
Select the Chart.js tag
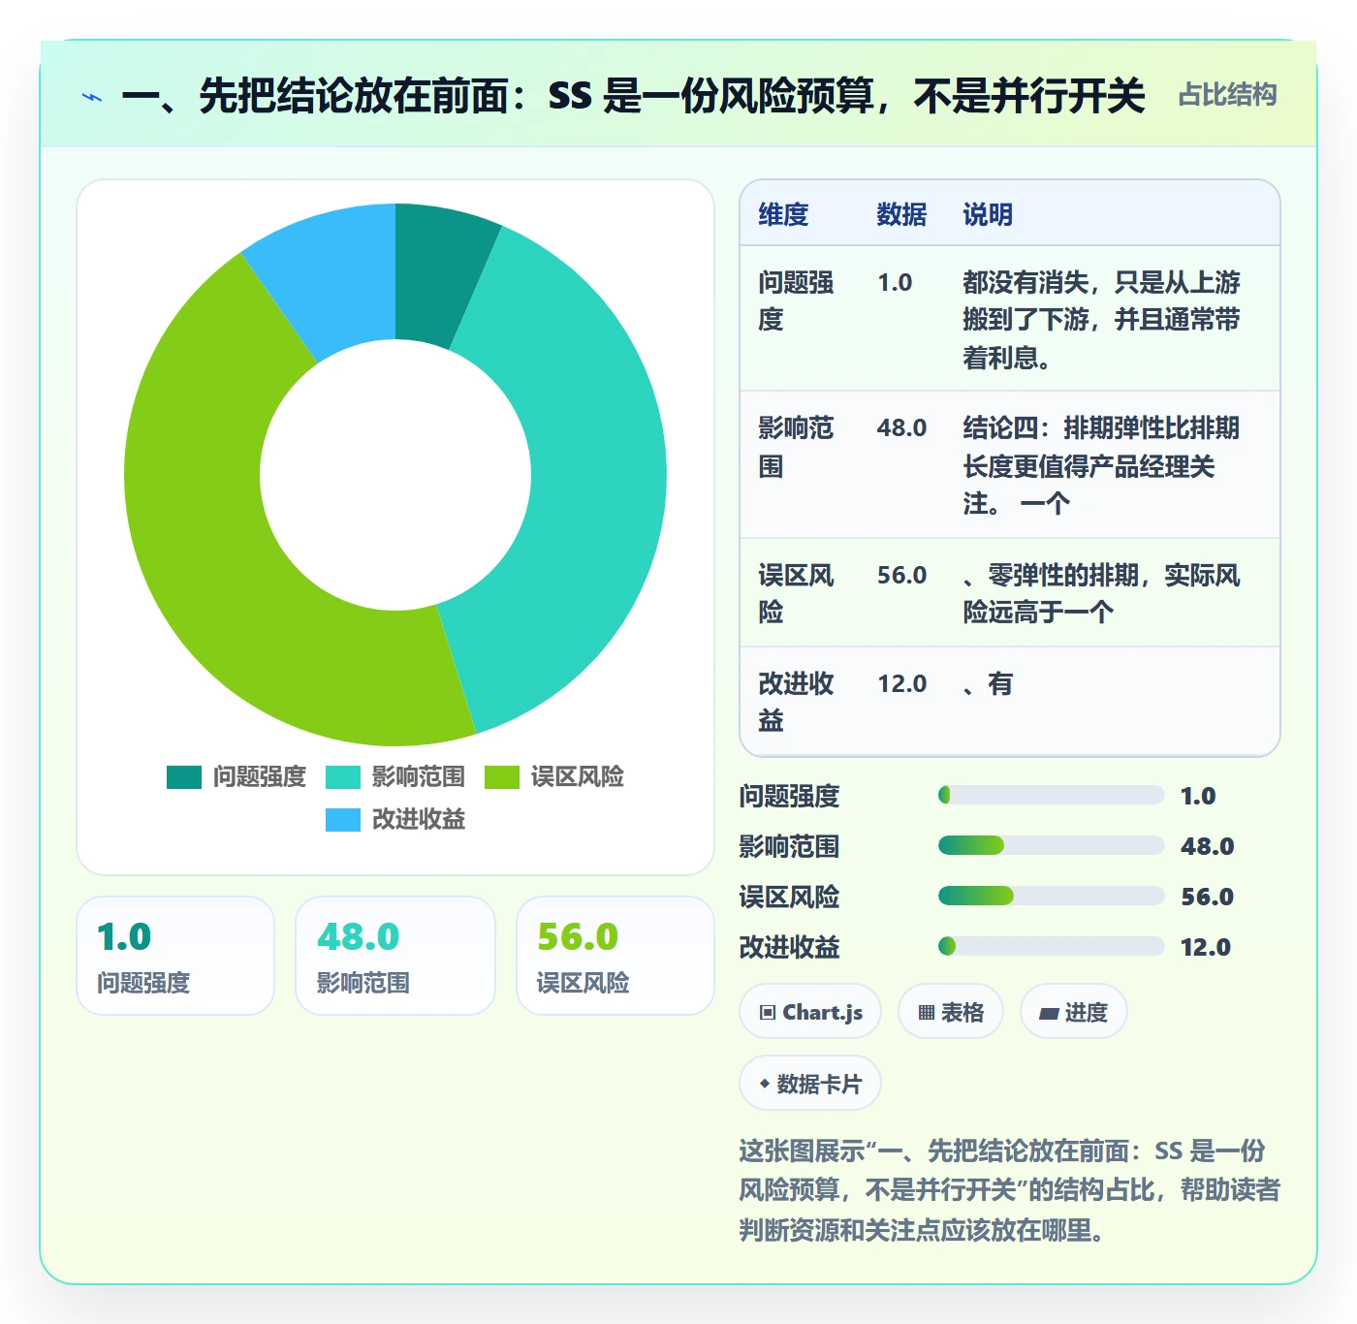(x=810, y=1012)
